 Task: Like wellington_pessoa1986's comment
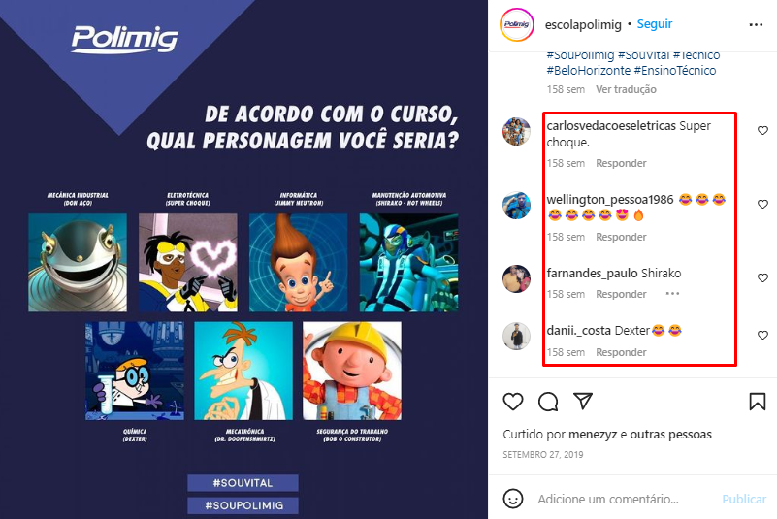[762, 205]
